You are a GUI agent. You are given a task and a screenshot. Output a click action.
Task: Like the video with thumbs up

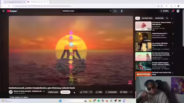click(x=84, y=92)
